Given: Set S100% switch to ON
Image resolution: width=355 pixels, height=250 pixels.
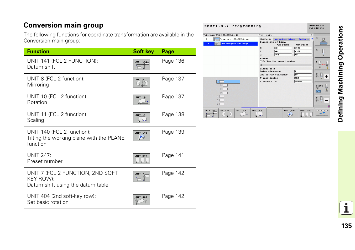Looking at the screenshot, I should tap(327, 91).
